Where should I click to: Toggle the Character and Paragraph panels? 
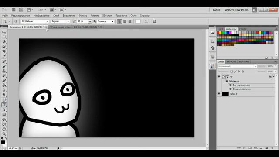click(154, 21)
